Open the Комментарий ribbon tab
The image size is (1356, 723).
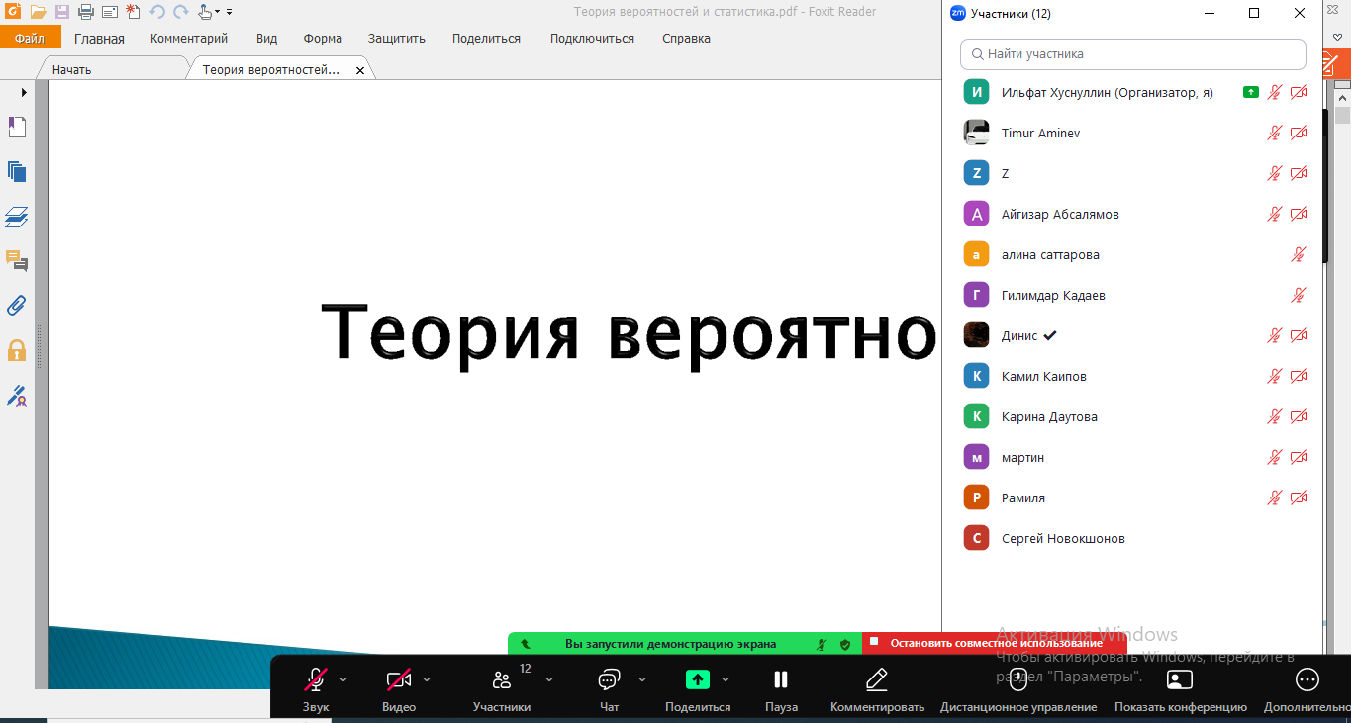click(x=189, y=39)
